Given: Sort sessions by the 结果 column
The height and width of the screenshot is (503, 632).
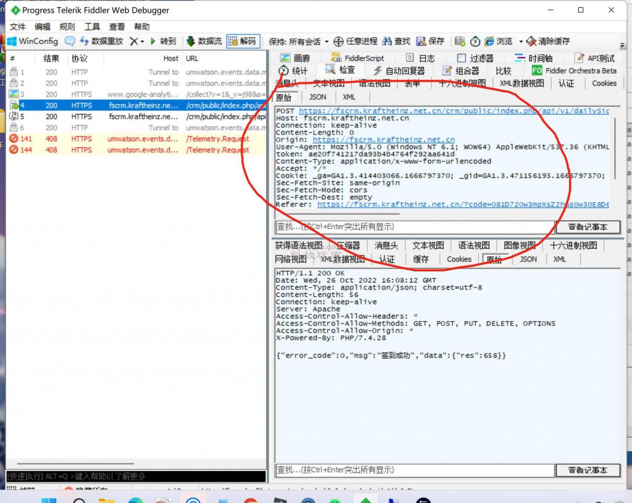Looking at the screenshot, I should click(x=51, y=58).
